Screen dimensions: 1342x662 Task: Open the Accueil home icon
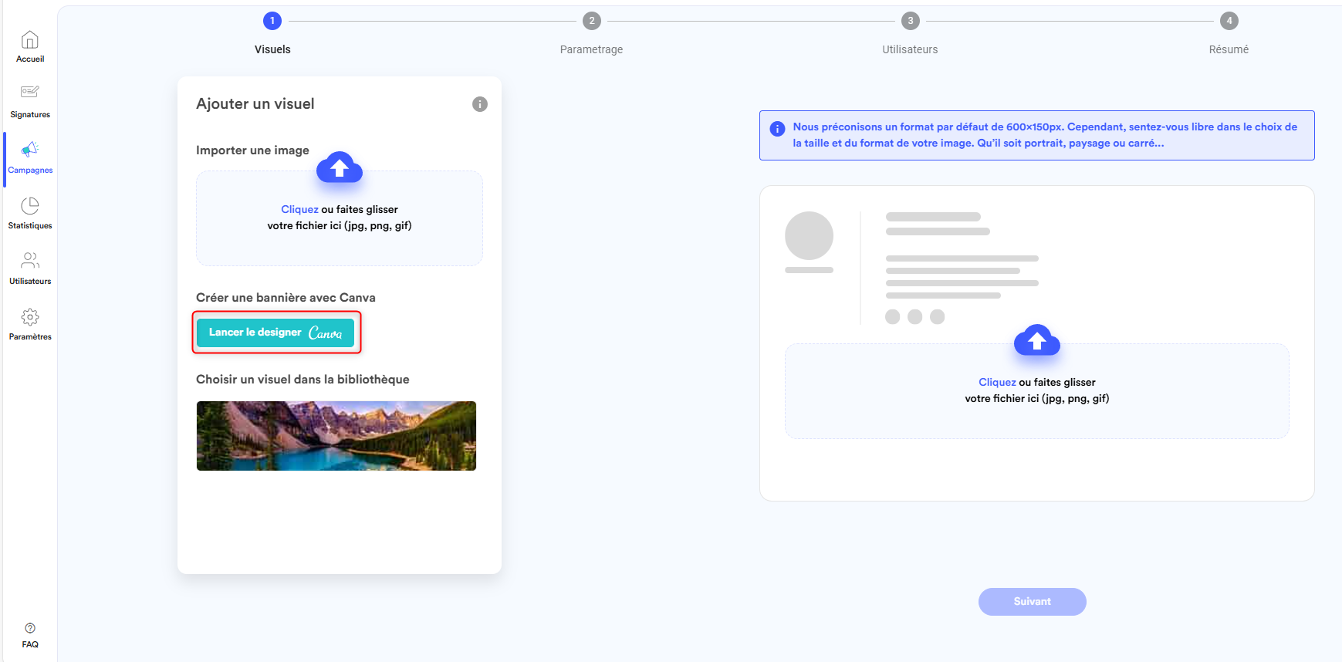pyautogui.click(x=30, y=40)
